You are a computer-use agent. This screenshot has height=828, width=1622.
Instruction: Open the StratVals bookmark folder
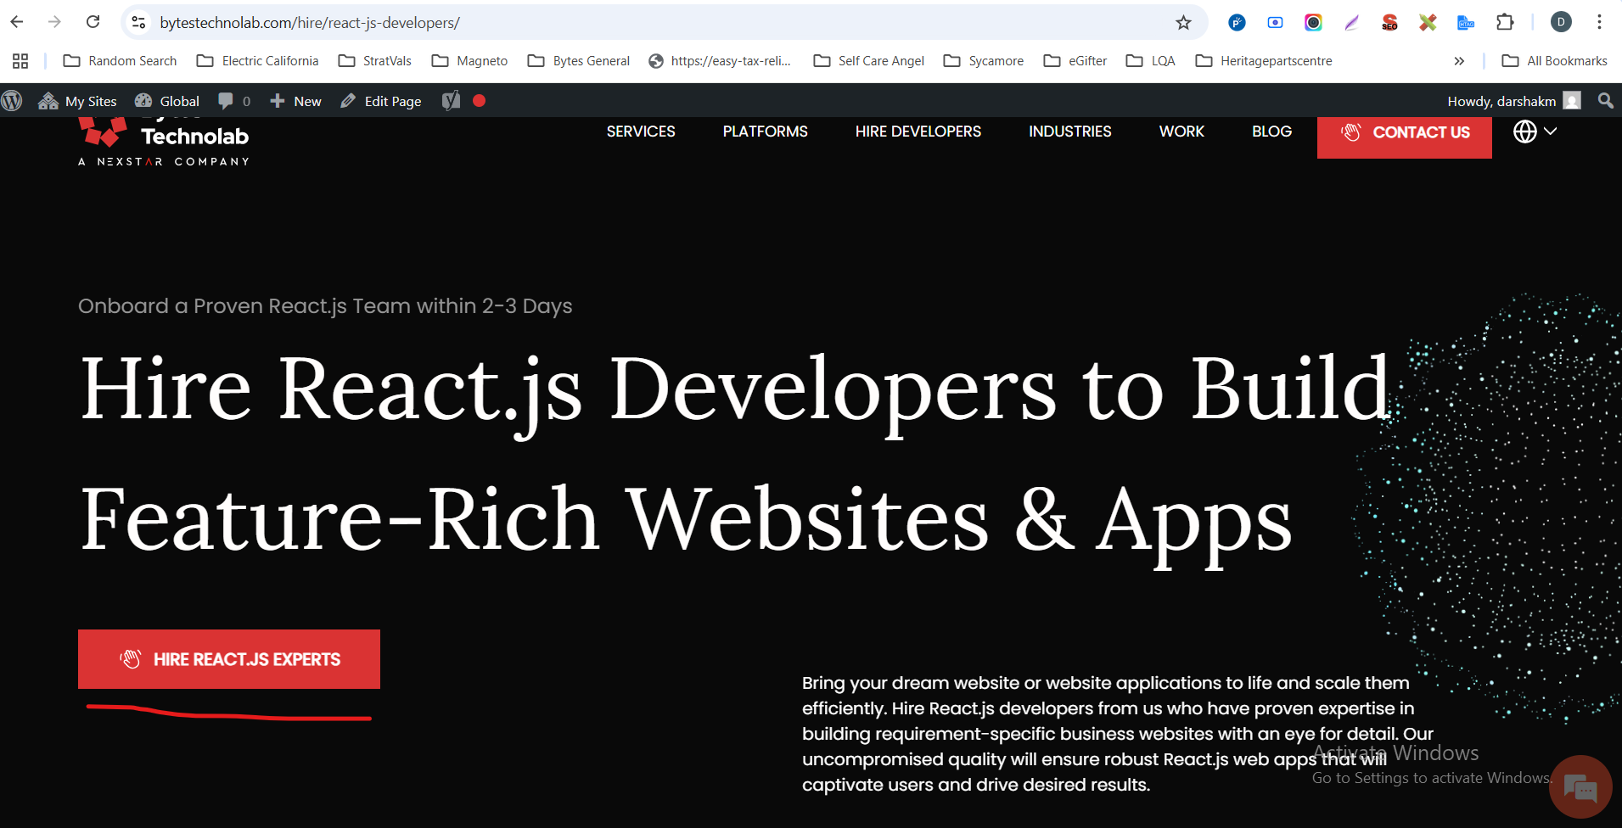click(374, 61)
